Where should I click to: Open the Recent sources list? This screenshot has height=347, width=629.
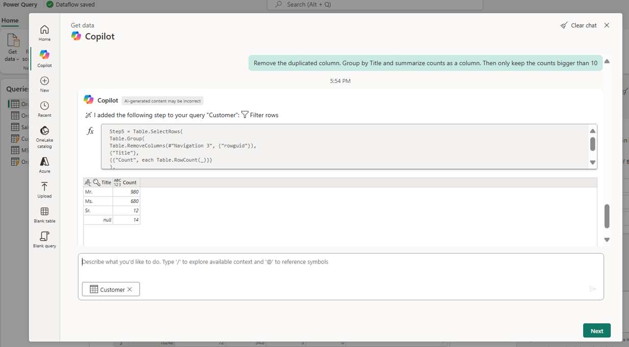pos(44,109)
